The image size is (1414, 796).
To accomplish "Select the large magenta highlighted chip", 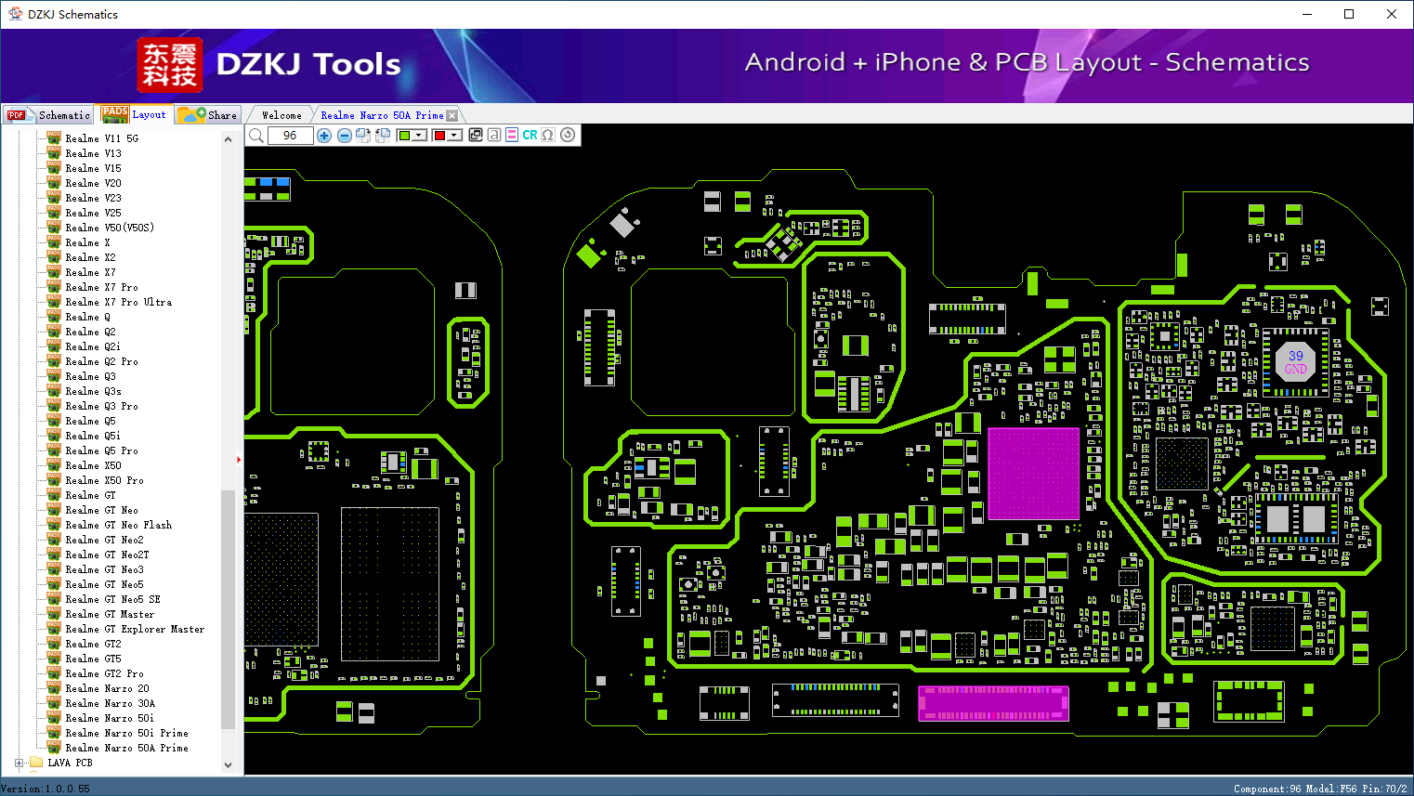I will pyautogui.click(x=1033, y=474).
